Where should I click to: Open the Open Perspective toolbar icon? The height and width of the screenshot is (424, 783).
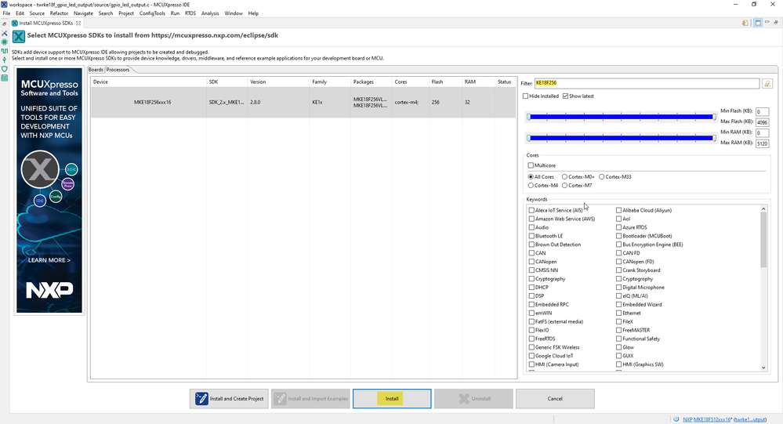pyautogui.click(x=745, y=23)
